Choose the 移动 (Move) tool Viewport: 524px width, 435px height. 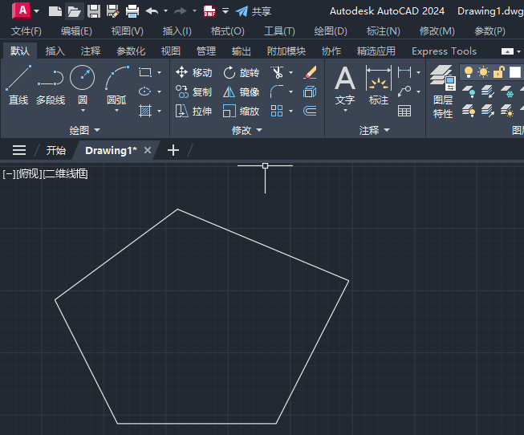click(x=193, y=72)
